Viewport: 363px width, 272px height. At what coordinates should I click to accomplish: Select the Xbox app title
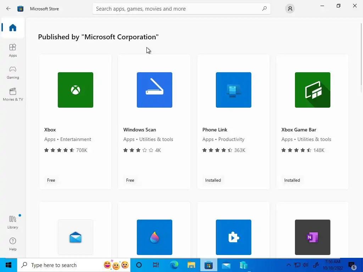tap(50, 130)
